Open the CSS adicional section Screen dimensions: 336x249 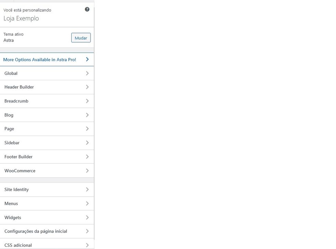pos(47,244)
